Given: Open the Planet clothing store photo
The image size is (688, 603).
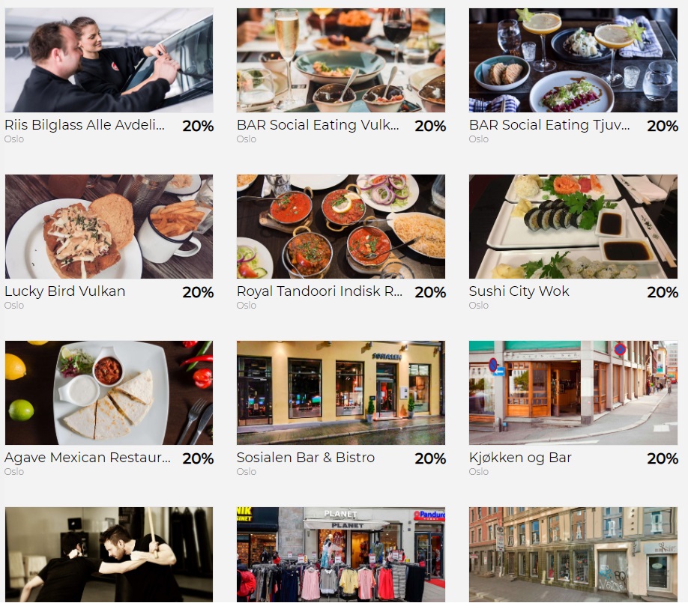Looking at the screenshot, I should pyautogui.click(x=341, y=555).
